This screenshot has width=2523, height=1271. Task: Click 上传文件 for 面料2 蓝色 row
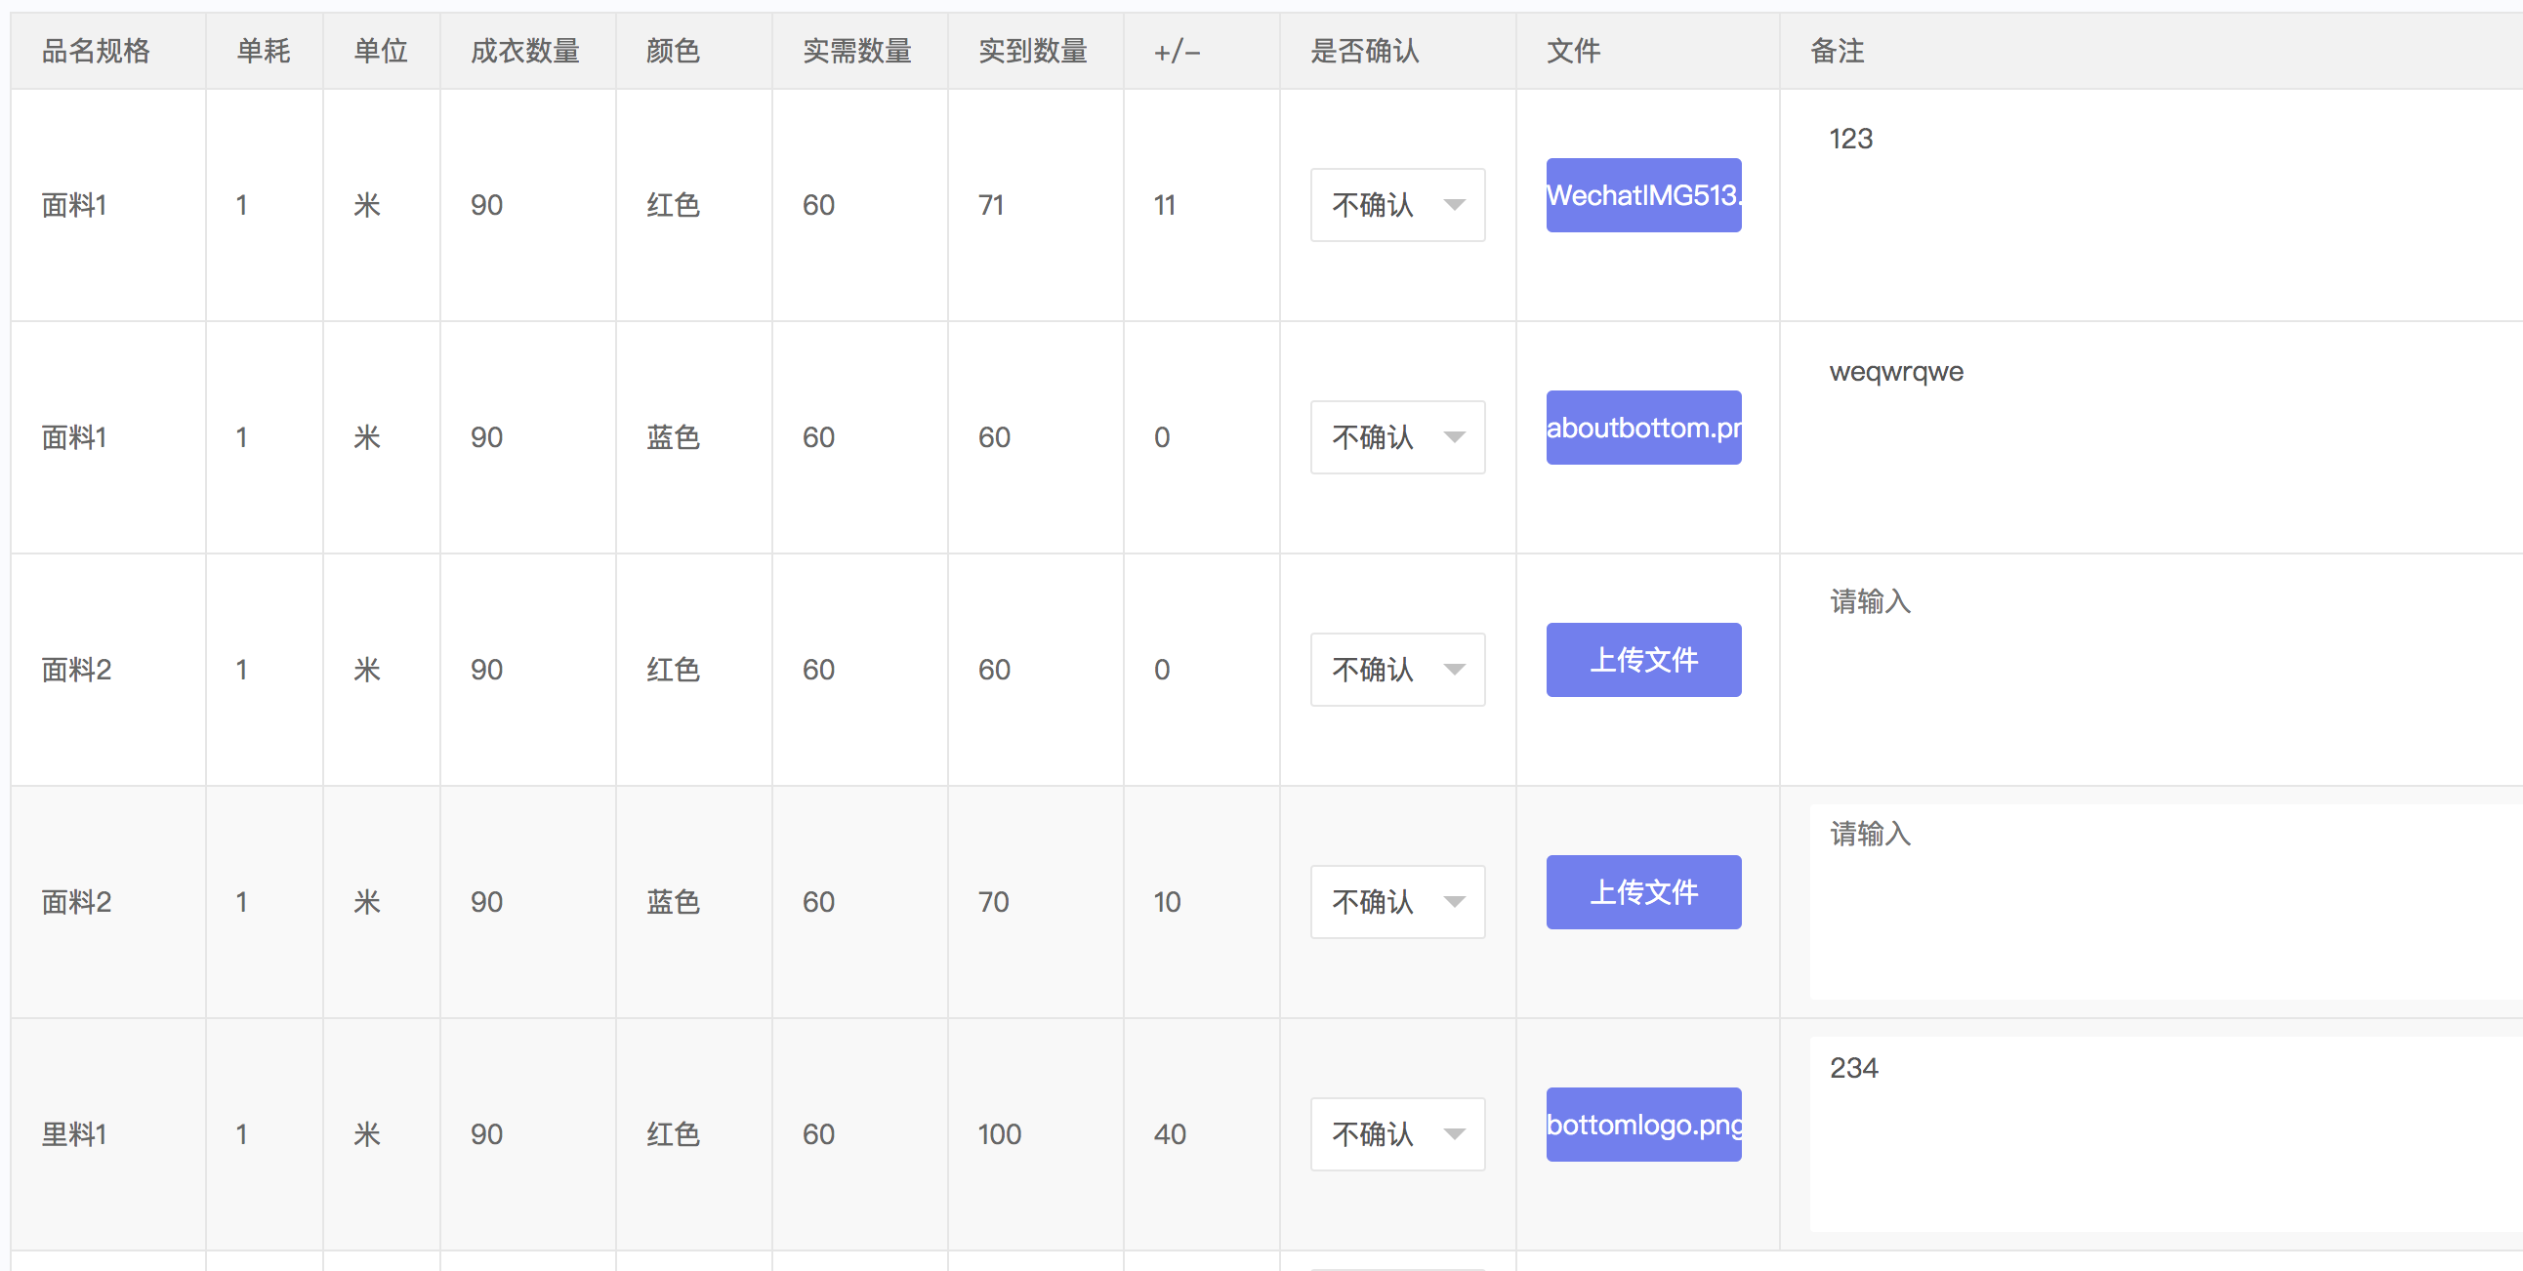coord(1642,891)
